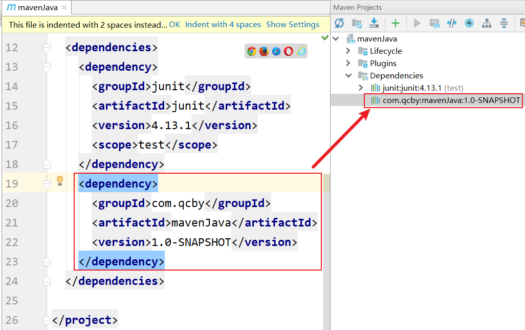Show Maven dependencies diagram icon
The width and height of the screenshot is (525, 330).
(487, 23)
